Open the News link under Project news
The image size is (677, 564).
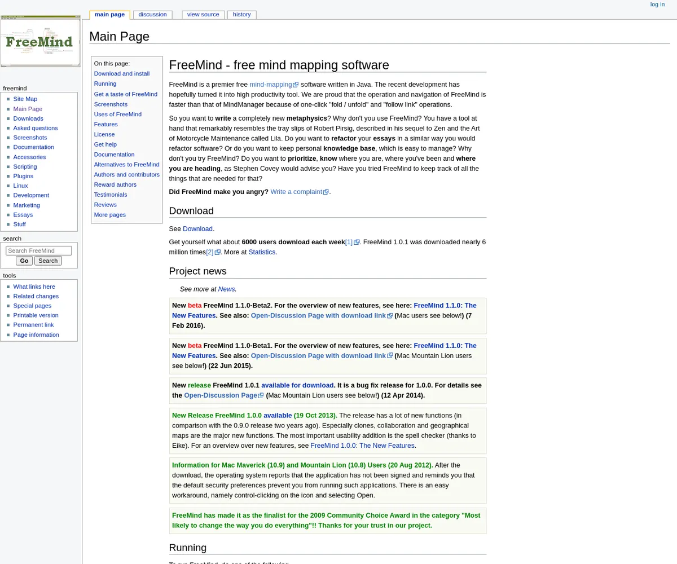226,289
